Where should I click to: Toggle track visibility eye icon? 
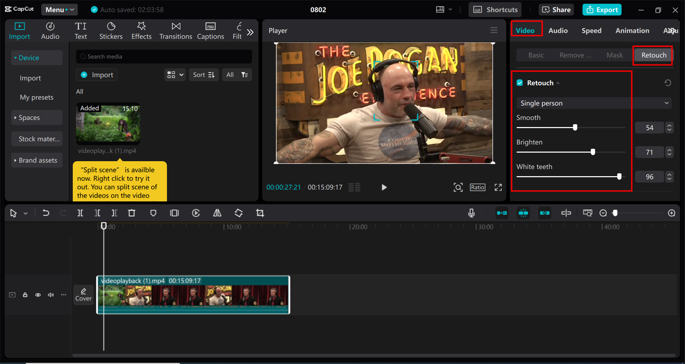[38, 295]
